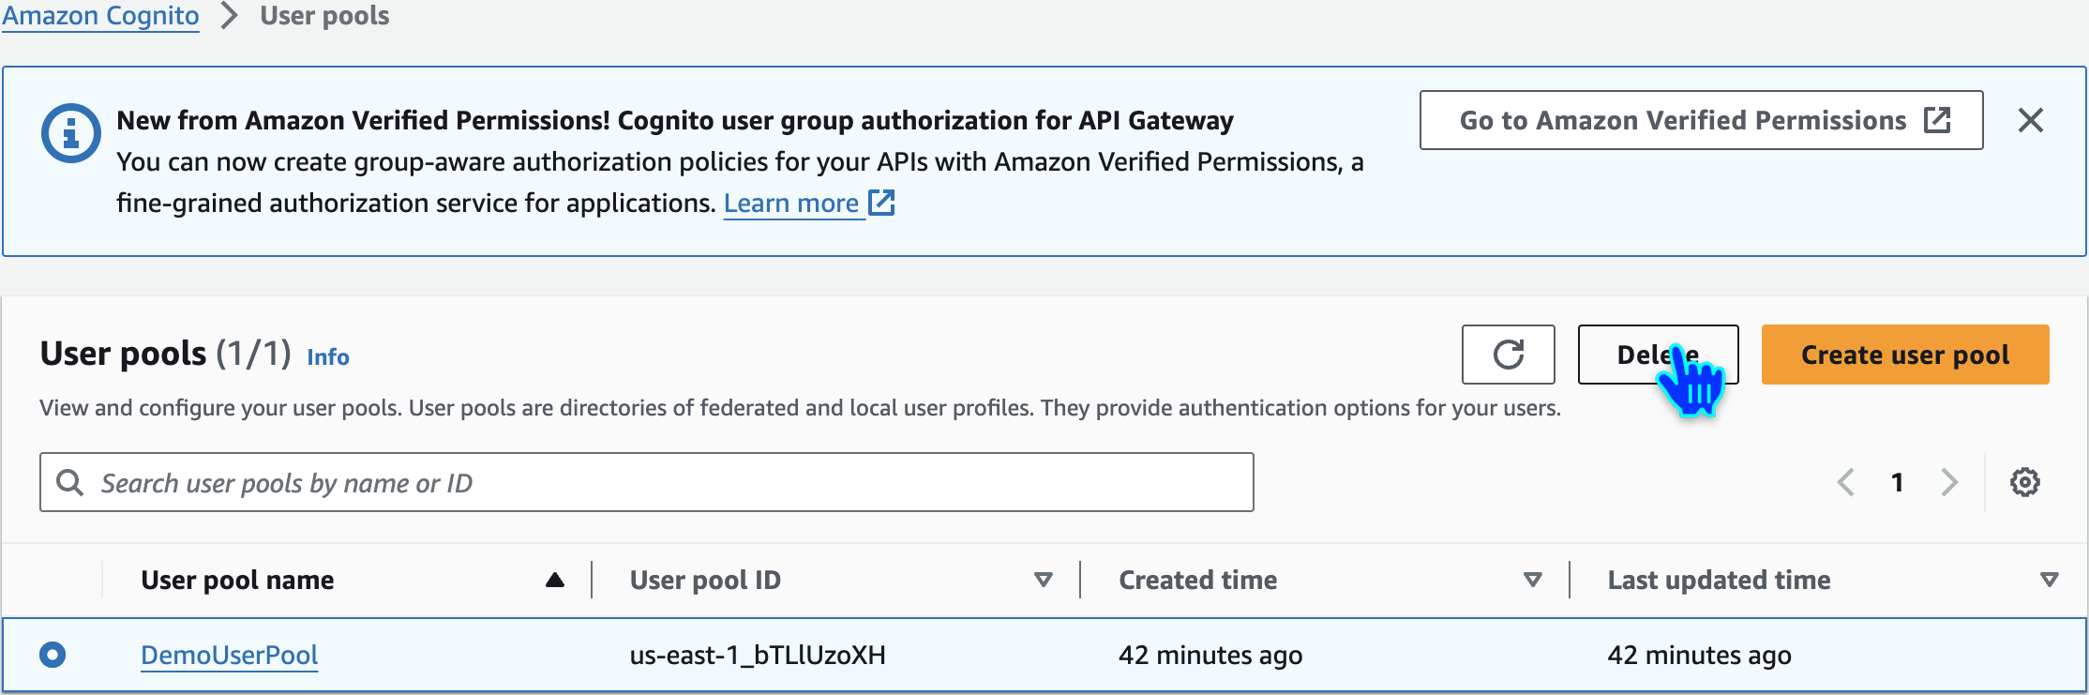Open the Learn more link
The height and width of the screenshot is (695, 2089).
809,203
